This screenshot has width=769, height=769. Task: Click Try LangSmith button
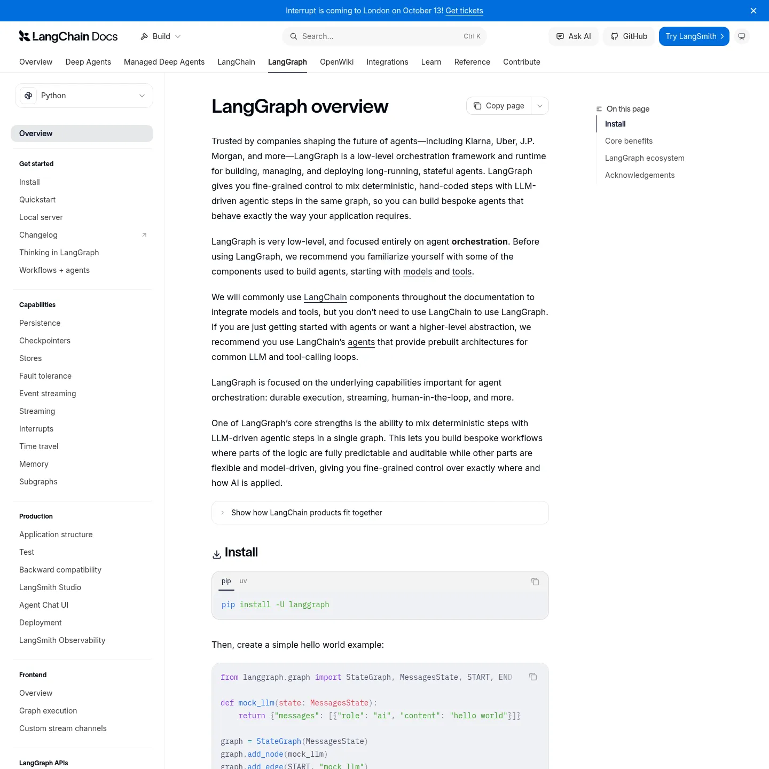tap(694, 36)
